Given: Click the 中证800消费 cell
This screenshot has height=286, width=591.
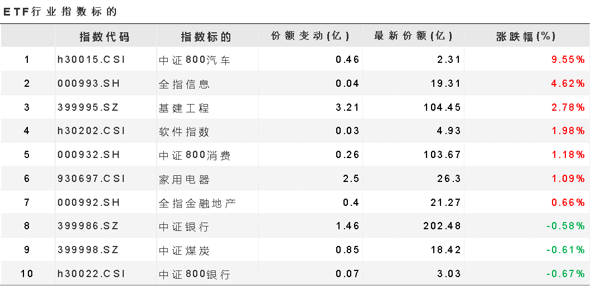Looking at the screenshot, I should tap(195, 155).
